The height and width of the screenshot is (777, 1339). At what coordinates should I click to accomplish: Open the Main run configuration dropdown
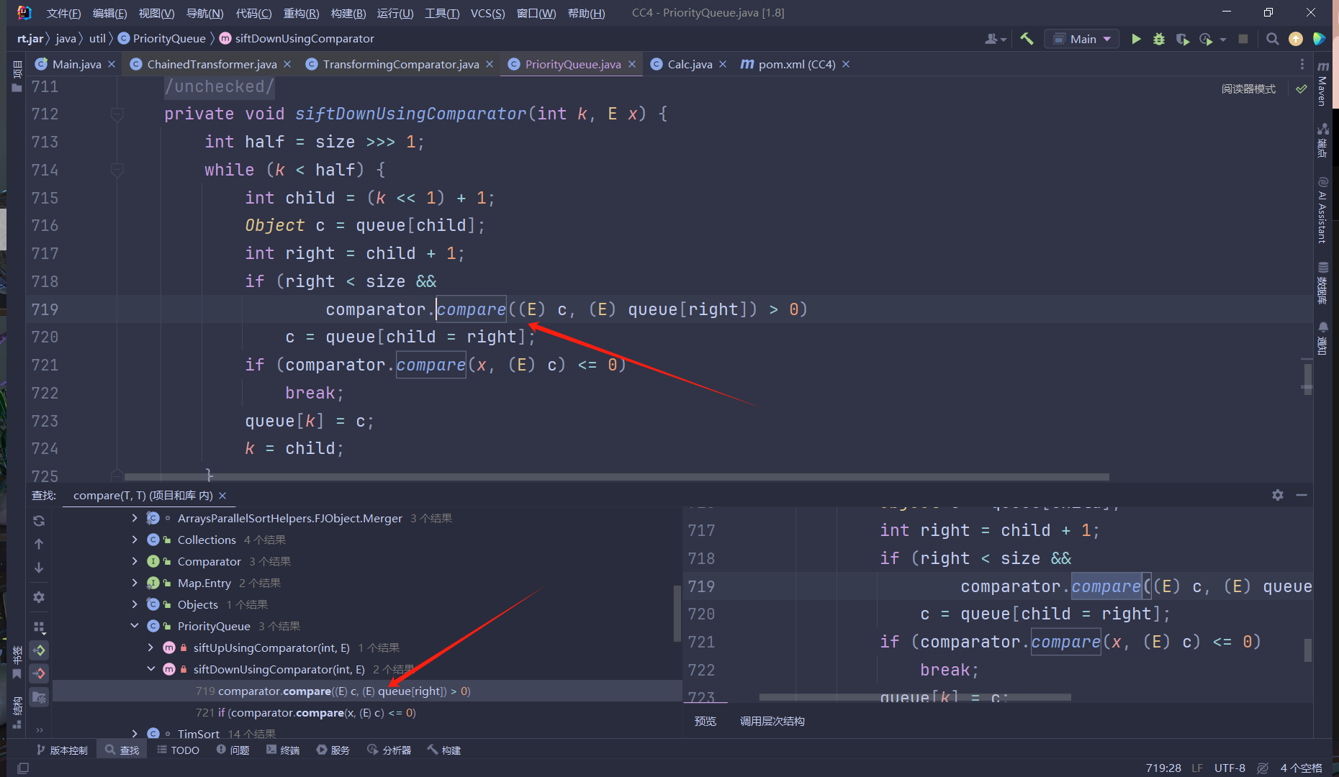coord(1082,38)
